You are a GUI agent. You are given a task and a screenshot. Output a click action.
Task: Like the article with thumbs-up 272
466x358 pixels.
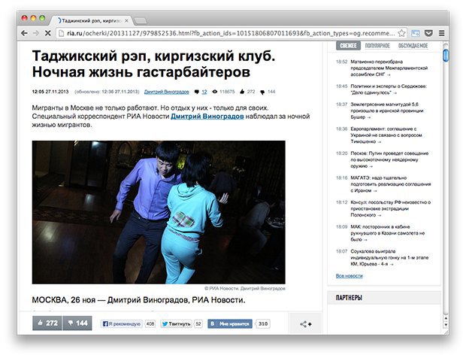pos(47,323)
